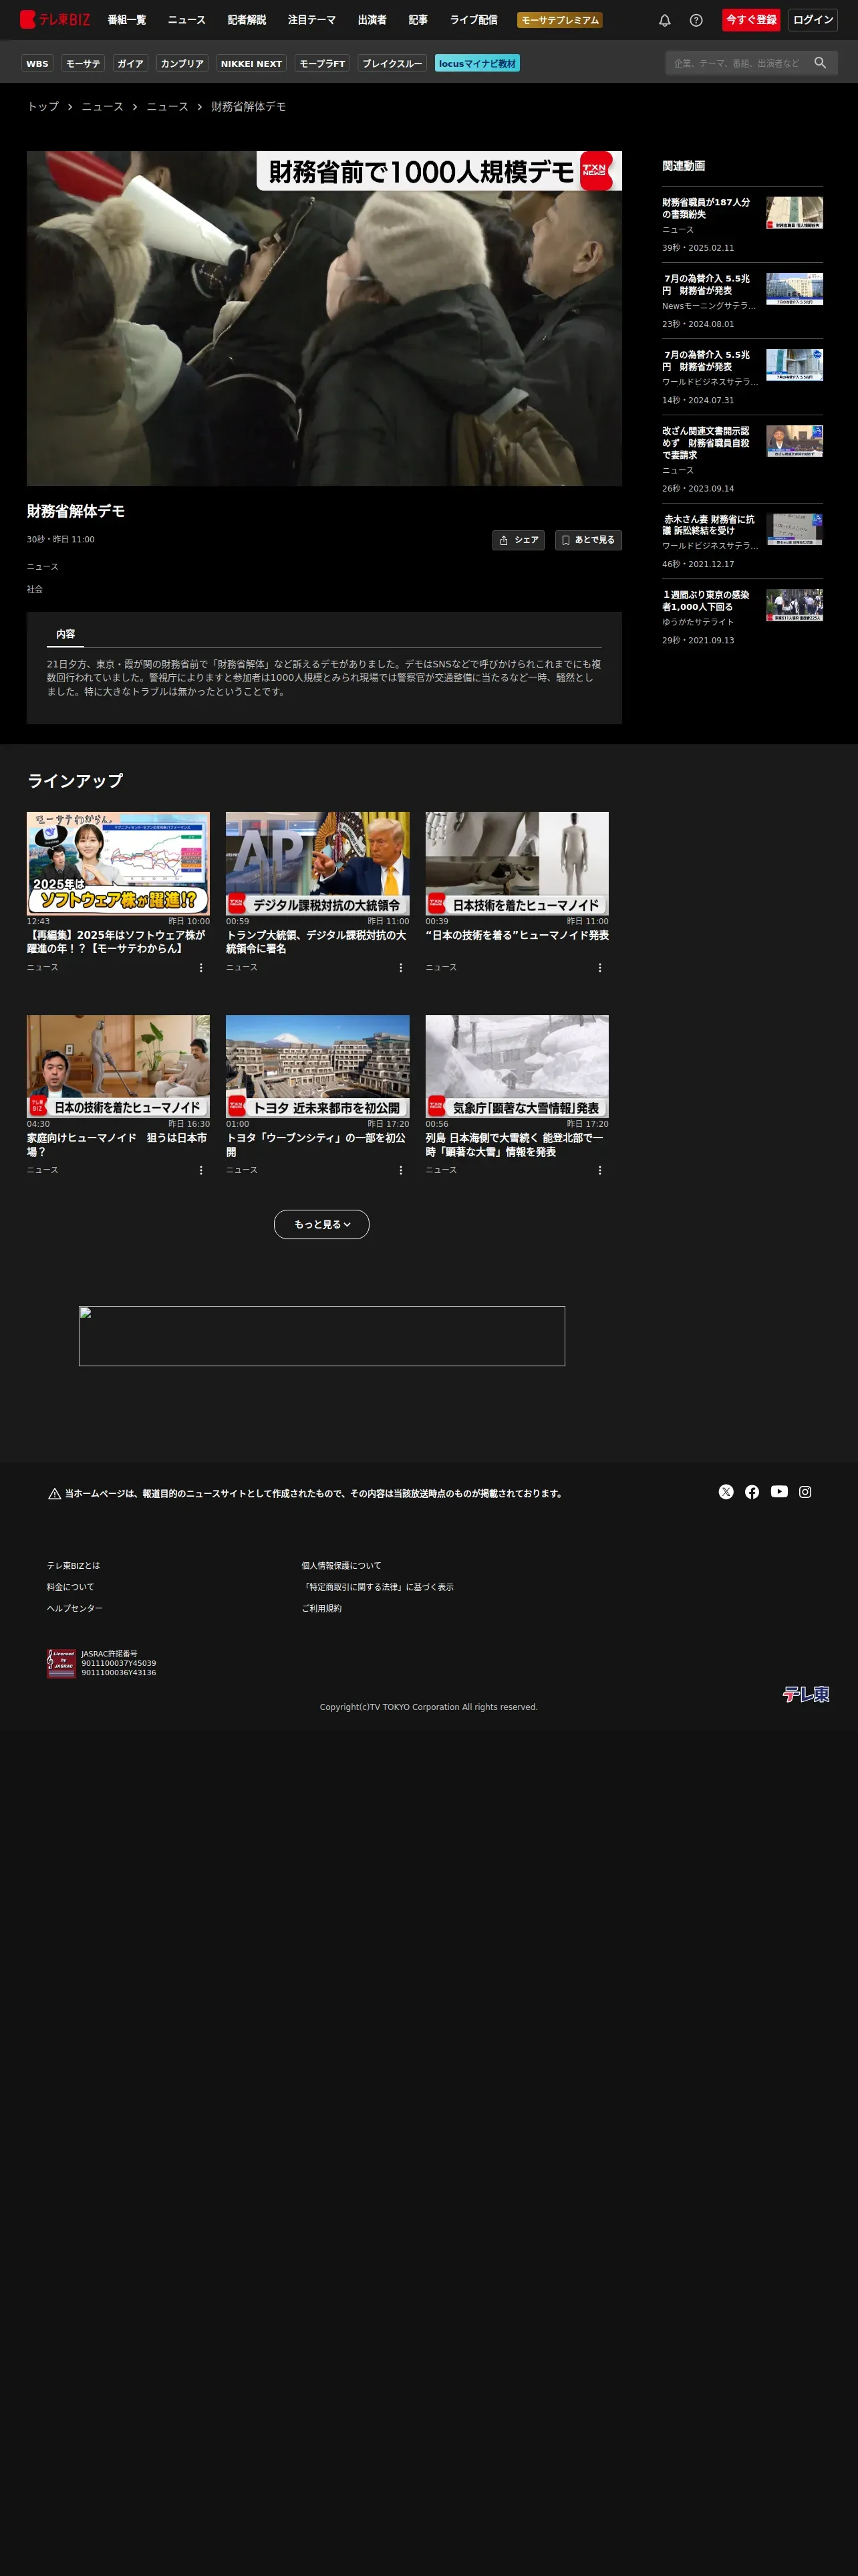The height and width of the screenshot is (2576, 858).
Task: Click the ログイン button
Action: 813,20
